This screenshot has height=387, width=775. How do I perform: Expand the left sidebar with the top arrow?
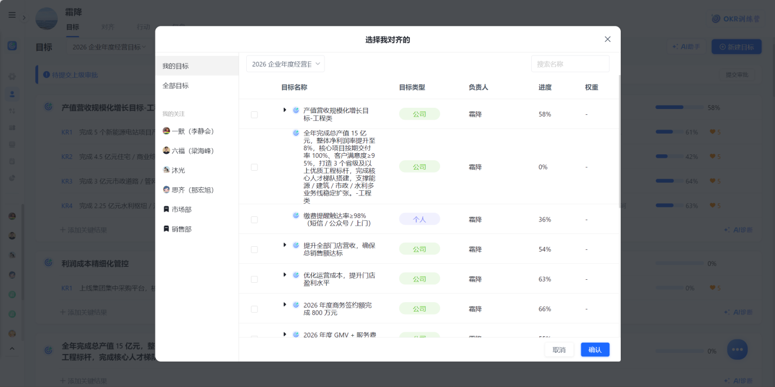(24, 18)
